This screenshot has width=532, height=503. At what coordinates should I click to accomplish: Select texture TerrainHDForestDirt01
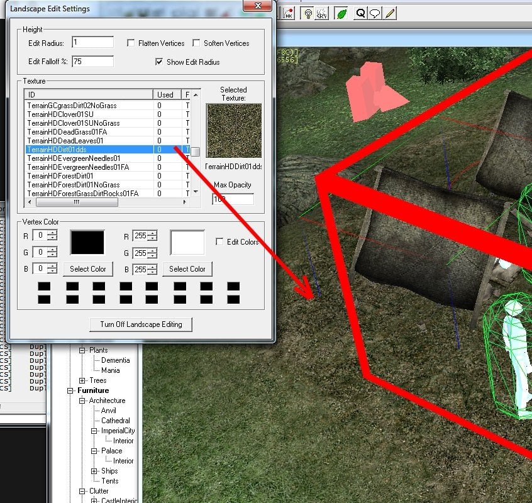coord(107,176)
